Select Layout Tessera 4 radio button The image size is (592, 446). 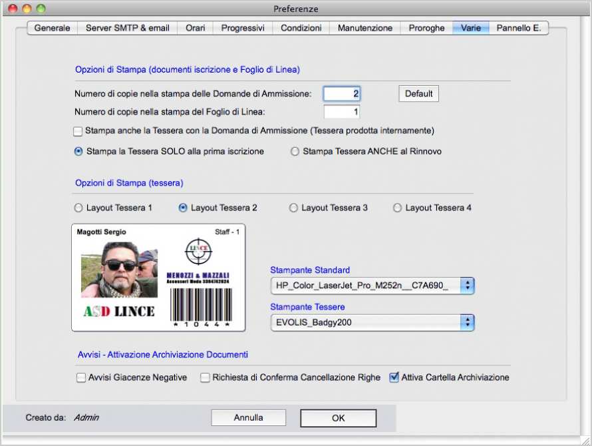(x=398, y=208)
